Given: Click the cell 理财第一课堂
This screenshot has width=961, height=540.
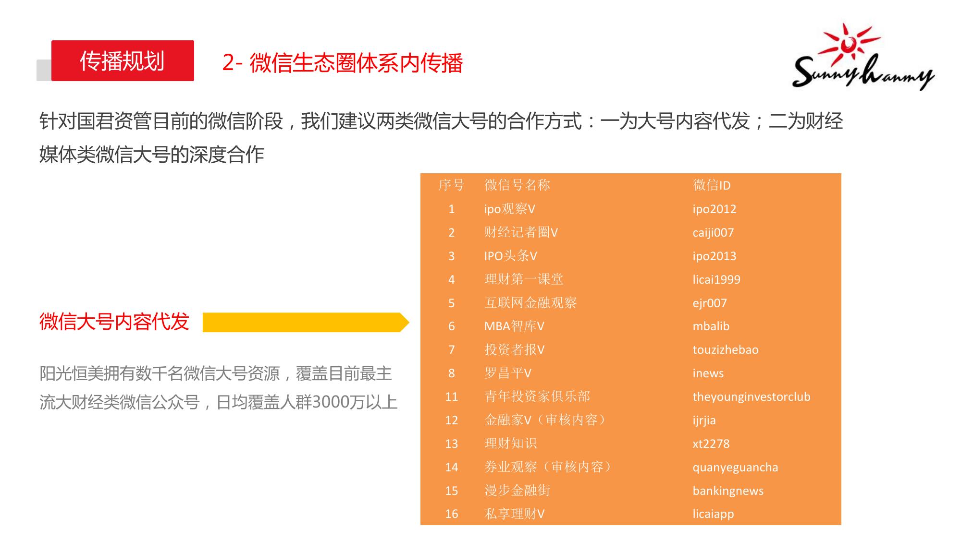Looking at the screenshot, I should (x=524, y=279).
